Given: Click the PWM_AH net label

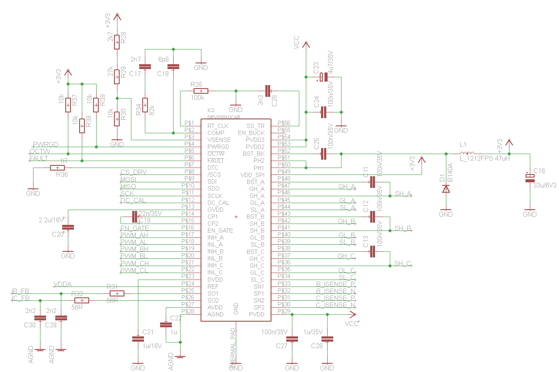Looking at the screenshot, I should tap(134, 235).
